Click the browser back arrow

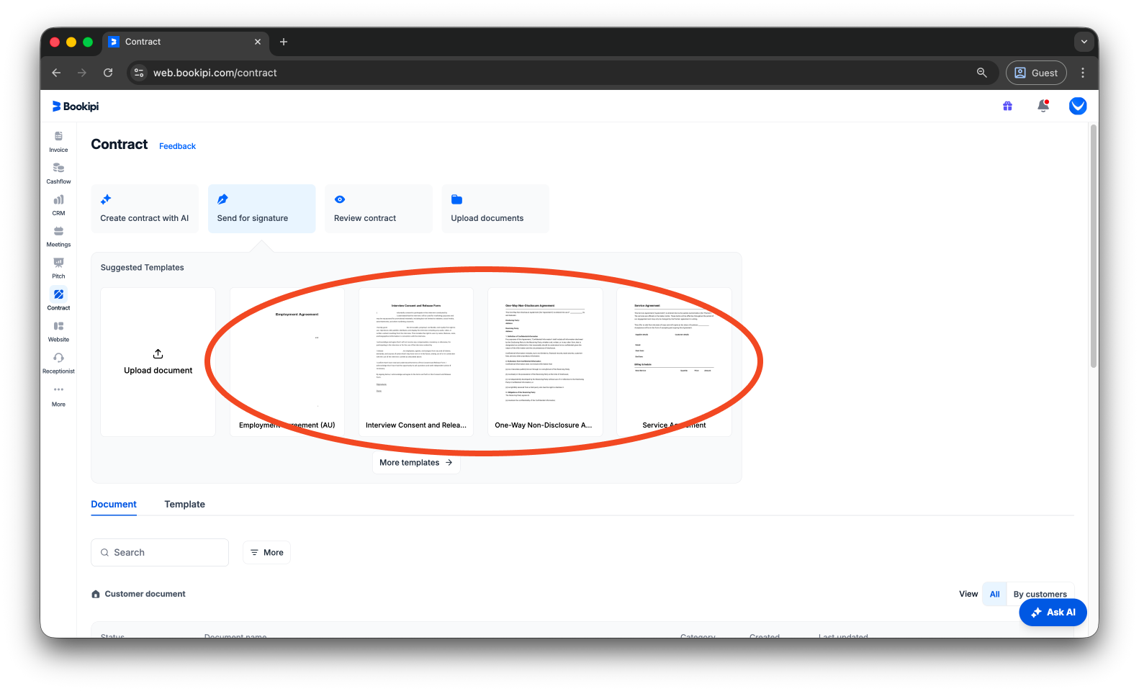[x=56, y=73]
